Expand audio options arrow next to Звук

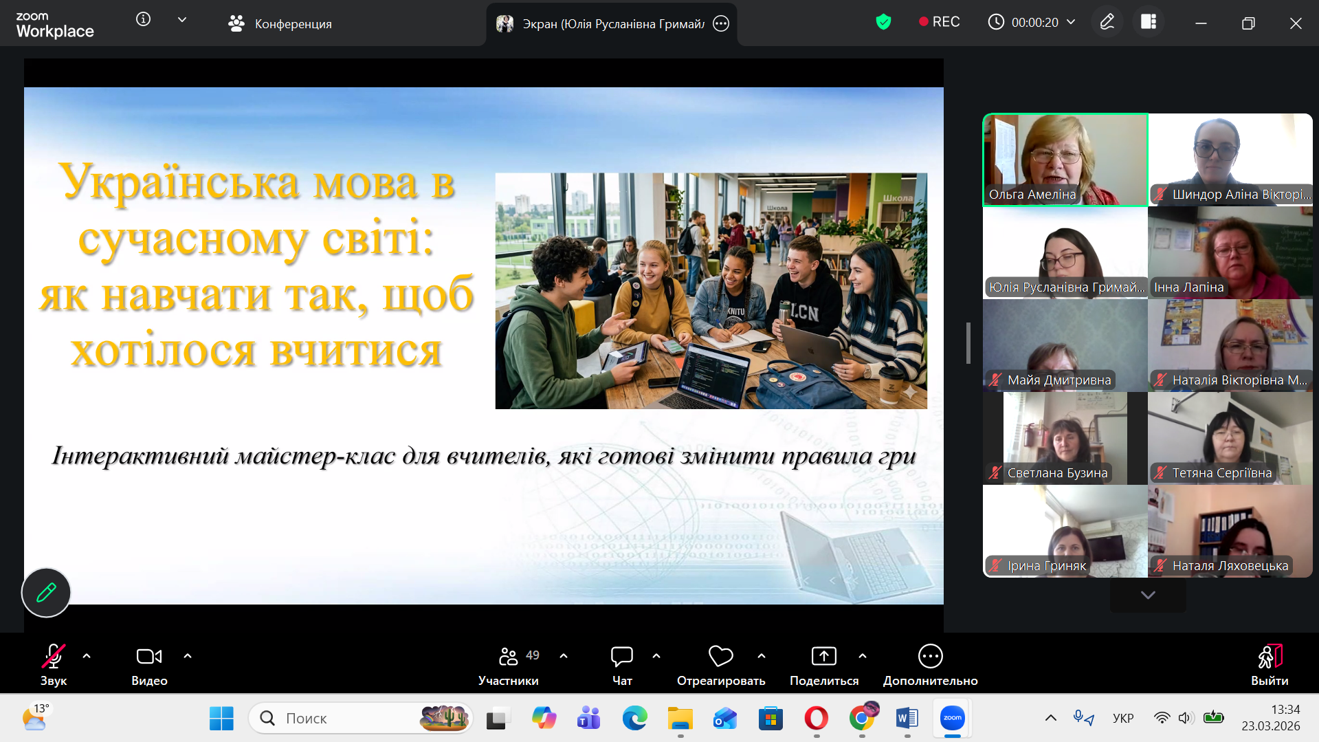pyautogui.click(x=87, y=656)
